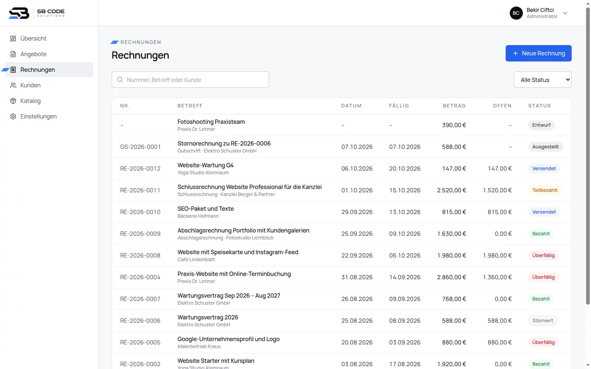Click the Rechnungen invoice icon in sidebar
591x369 pixels.
13,70
